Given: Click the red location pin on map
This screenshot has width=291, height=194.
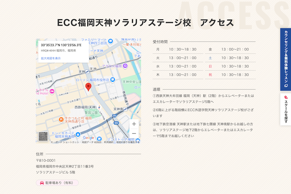Looking at the screenshot, I should click(x=88, y=87).
